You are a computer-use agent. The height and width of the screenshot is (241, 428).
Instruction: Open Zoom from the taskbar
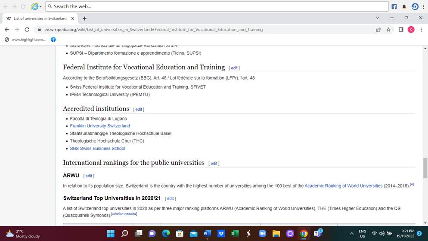[x=262, y=234]
